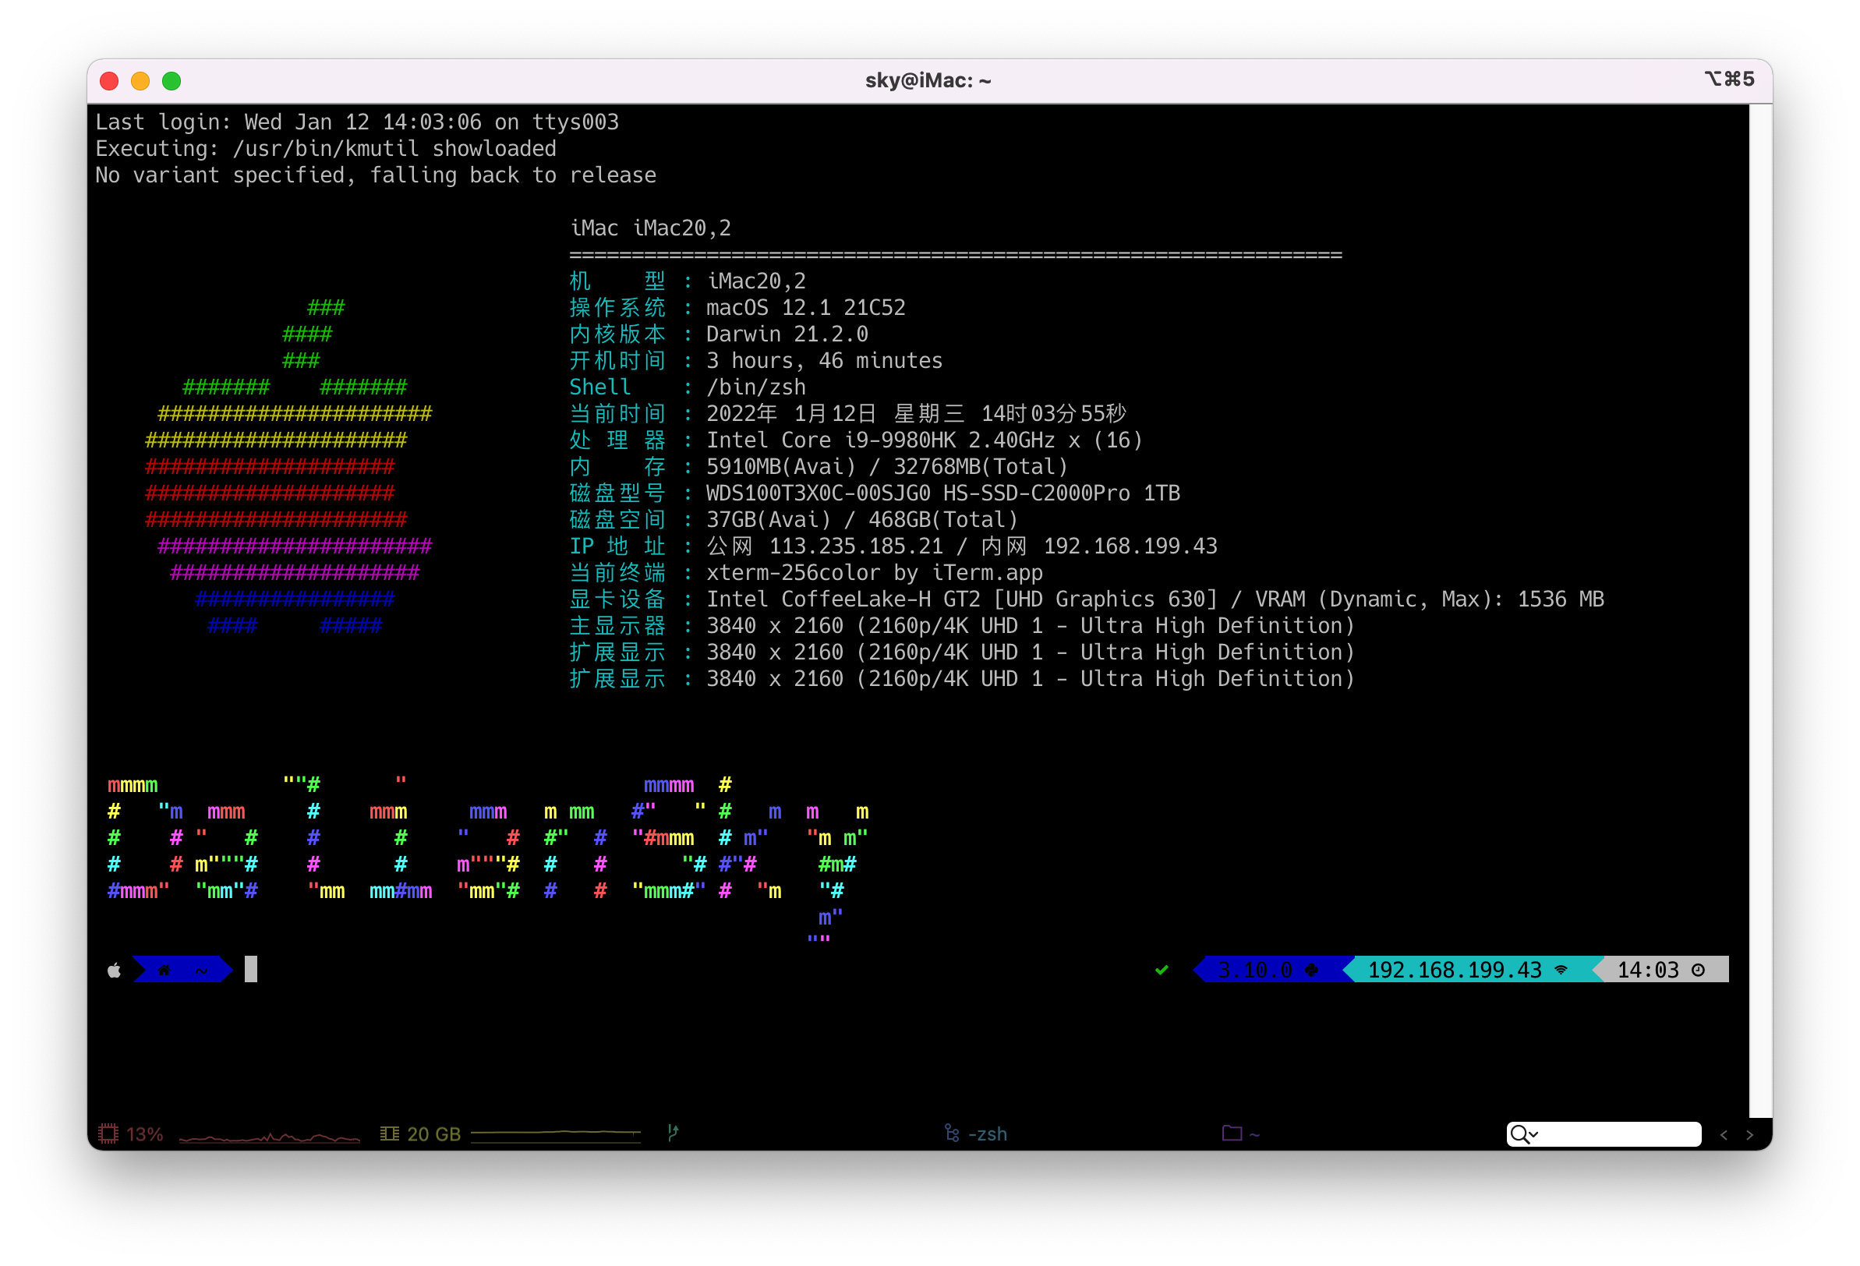Click the window title 'sky@iMac: ~'
1860x1266 pixels.
coord(928,80)
